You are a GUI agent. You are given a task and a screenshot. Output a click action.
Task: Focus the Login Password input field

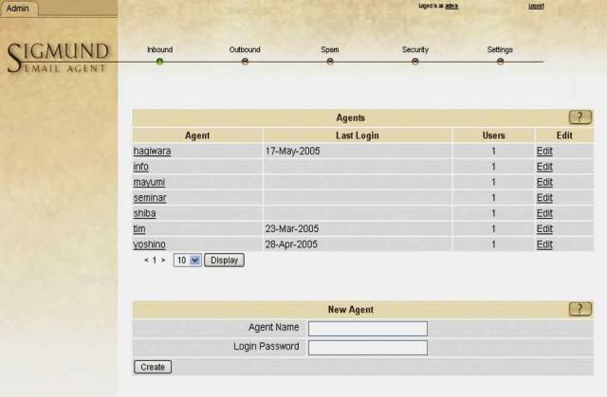pyautogui.click(x=368, y=347)
